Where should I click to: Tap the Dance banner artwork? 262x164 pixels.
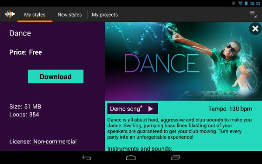183,61
